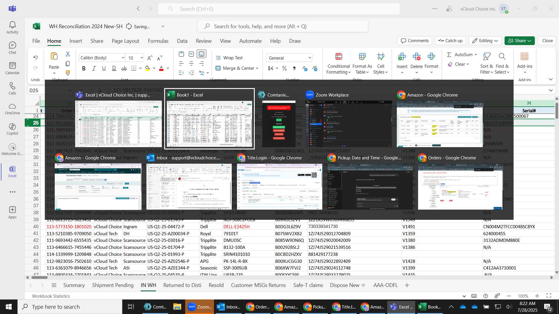
Task: Click the align bottom icon
Action: point(201,54)
